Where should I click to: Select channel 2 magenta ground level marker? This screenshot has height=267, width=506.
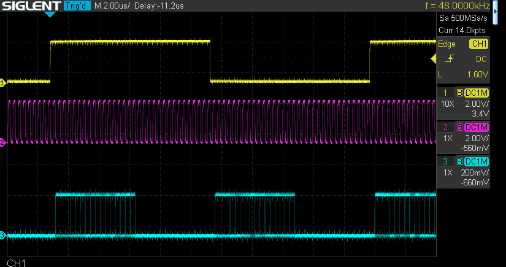tap(3, 142)
